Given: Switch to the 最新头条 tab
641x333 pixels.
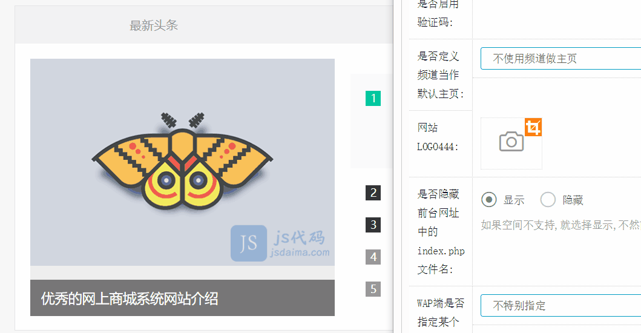Looking at the screenshot, I should (154, 25).
